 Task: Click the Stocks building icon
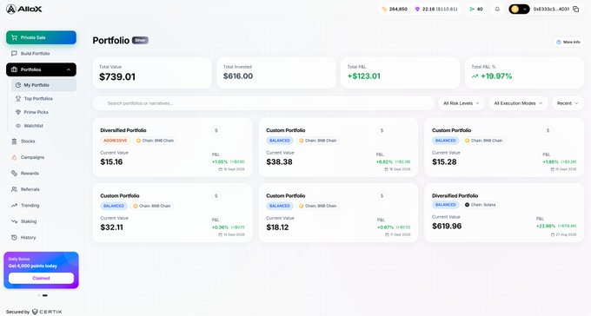14,142
